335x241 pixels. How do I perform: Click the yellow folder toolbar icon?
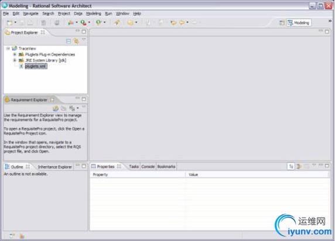(x=131, y=22)
